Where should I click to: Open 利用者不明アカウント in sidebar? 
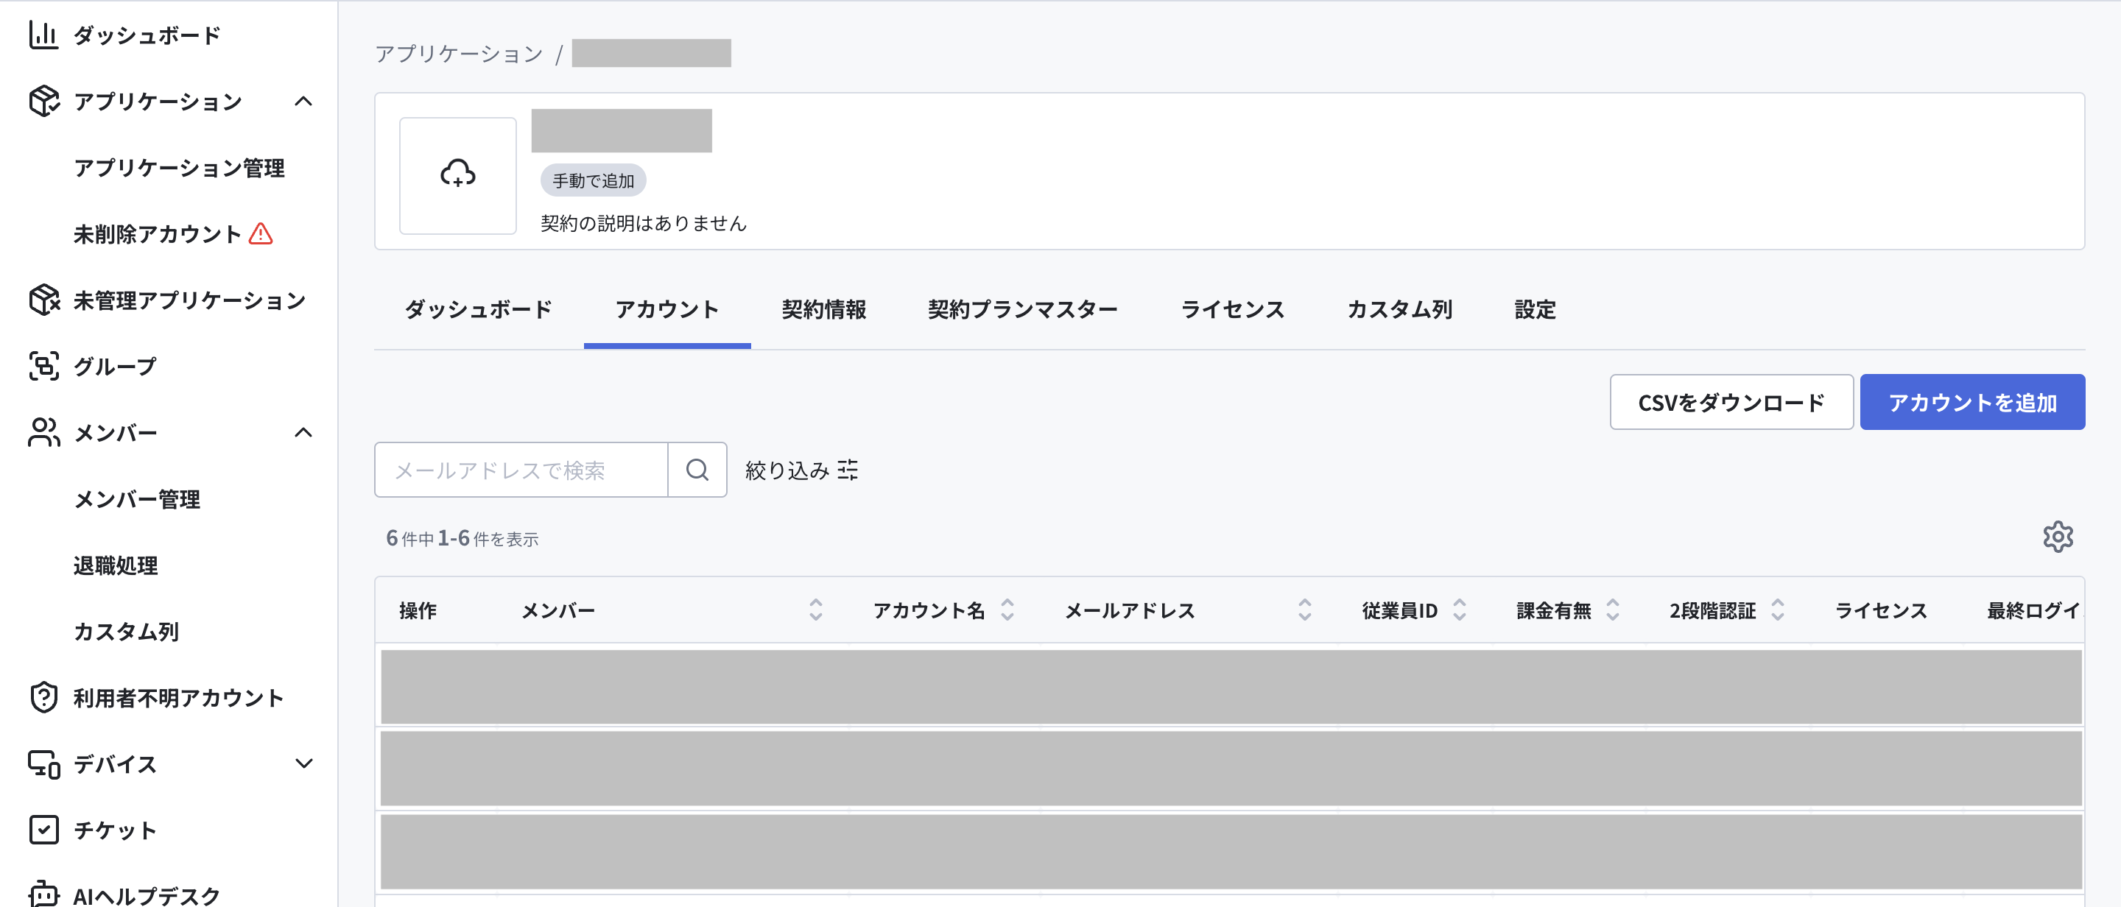tap(177, 697)
